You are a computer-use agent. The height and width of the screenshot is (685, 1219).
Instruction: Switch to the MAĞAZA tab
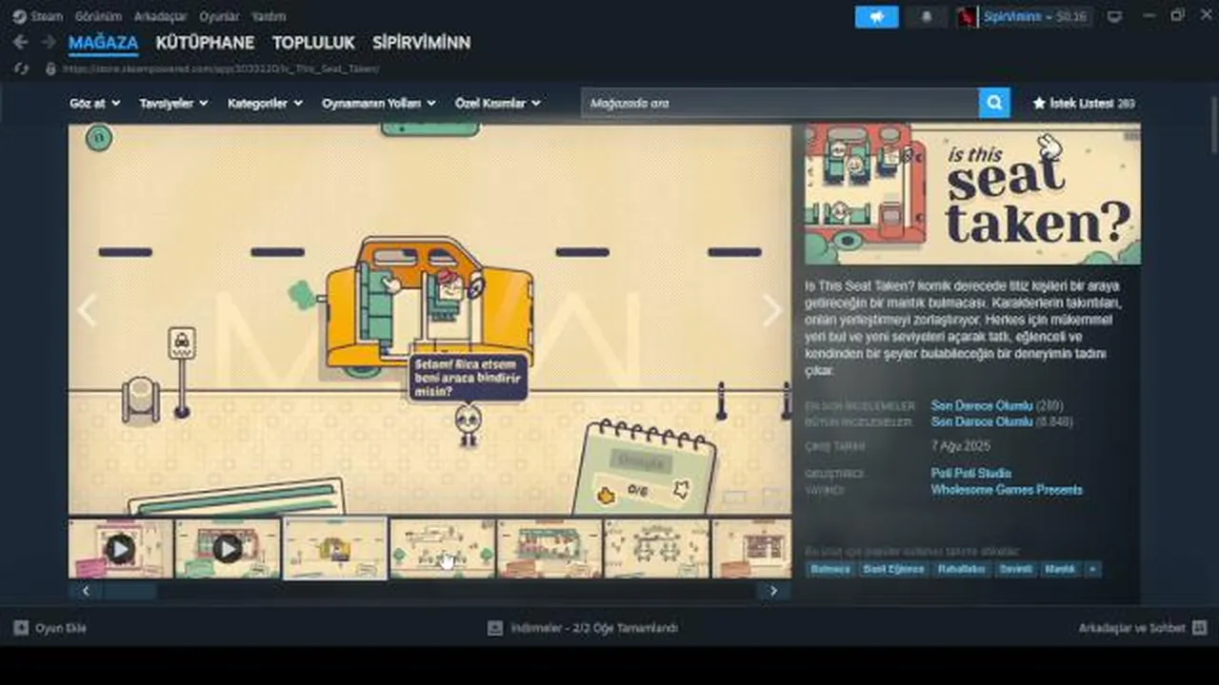103,43
